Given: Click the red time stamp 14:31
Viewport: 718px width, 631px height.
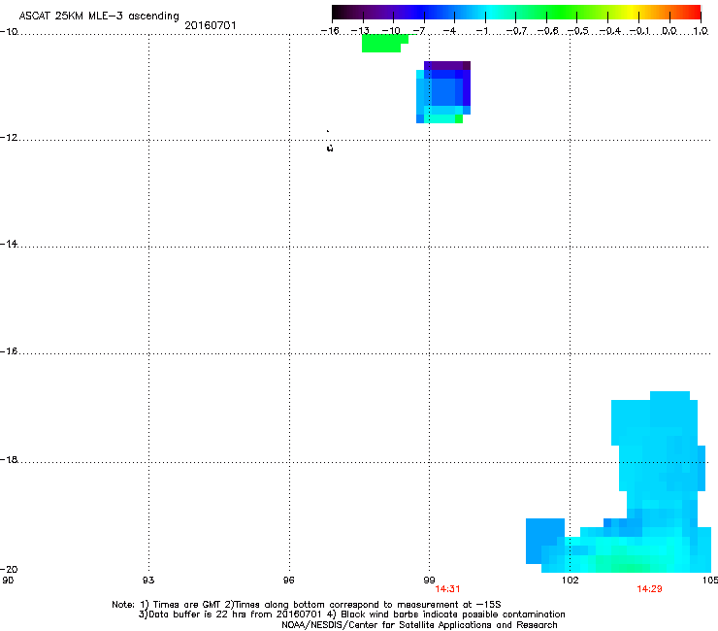Looking at the screenshot, I should point(447,589).
